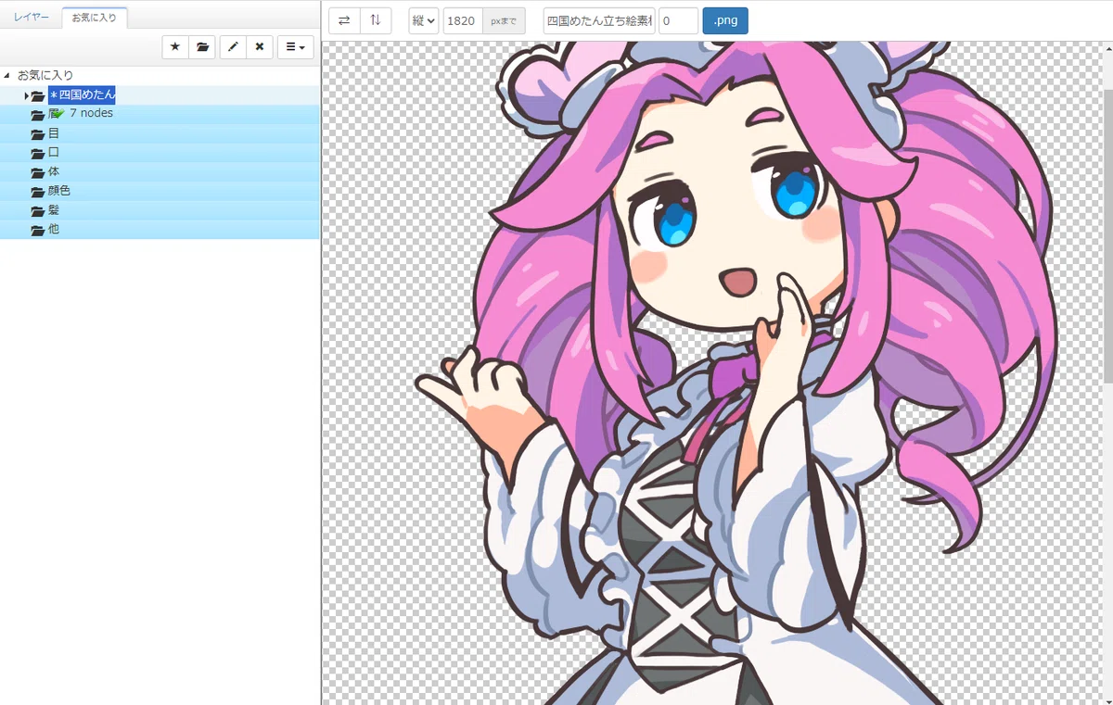
Task: Click the pxまで label
Action: (504, 20)
